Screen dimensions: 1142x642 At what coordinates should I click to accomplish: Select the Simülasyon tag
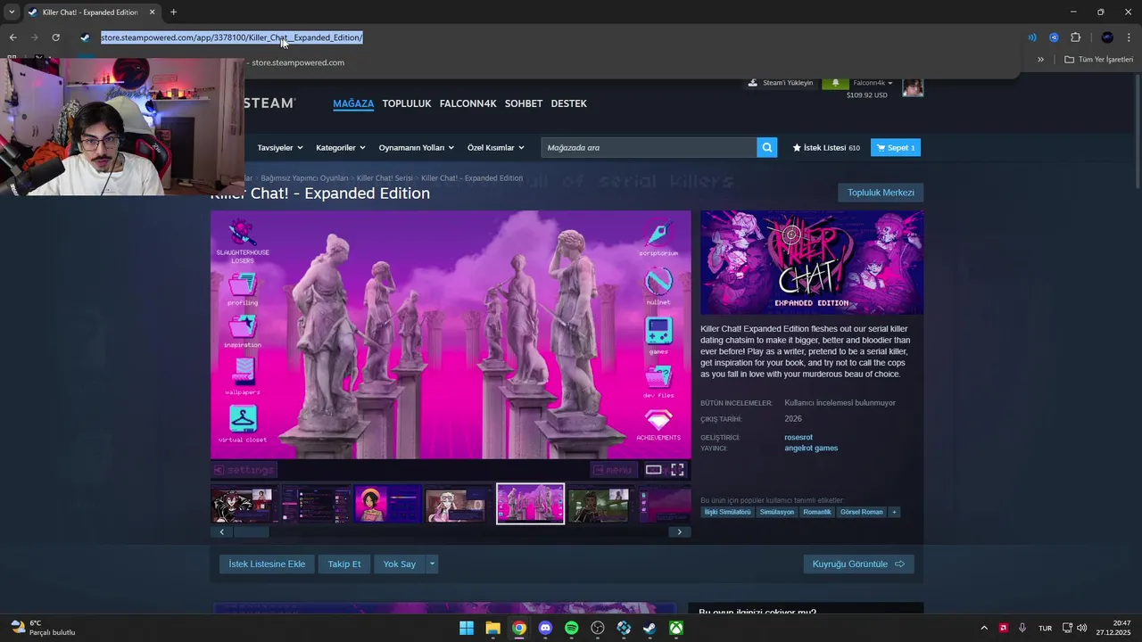(x=776, y=512)
